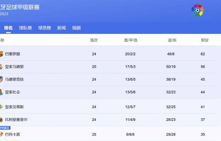Open team 皇家马德里
The height and width of the screenshot is (141, 221).
[14, 67]
